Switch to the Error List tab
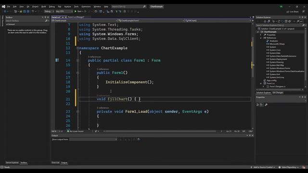This screenshot has width=308, height=173. (55, 162)
